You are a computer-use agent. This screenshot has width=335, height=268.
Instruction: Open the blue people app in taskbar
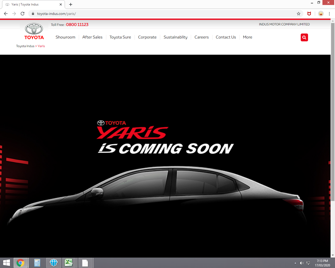[x=54, y=263]
